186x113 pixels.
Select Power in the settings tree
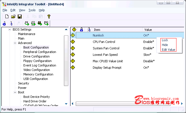point(22,88)
